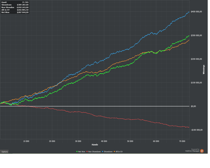Click the $300 000,00 axis label
This screenshot has width=210, height=168.
pos(196,35)
